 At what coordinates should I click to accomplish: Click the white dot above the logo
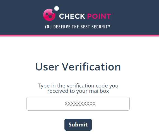pos(57,9)
